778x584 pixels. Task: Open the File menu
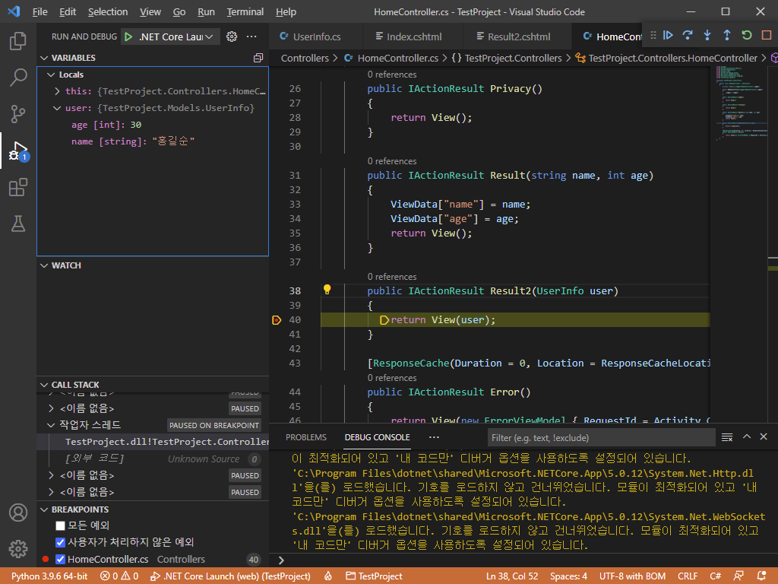(40, 11)
